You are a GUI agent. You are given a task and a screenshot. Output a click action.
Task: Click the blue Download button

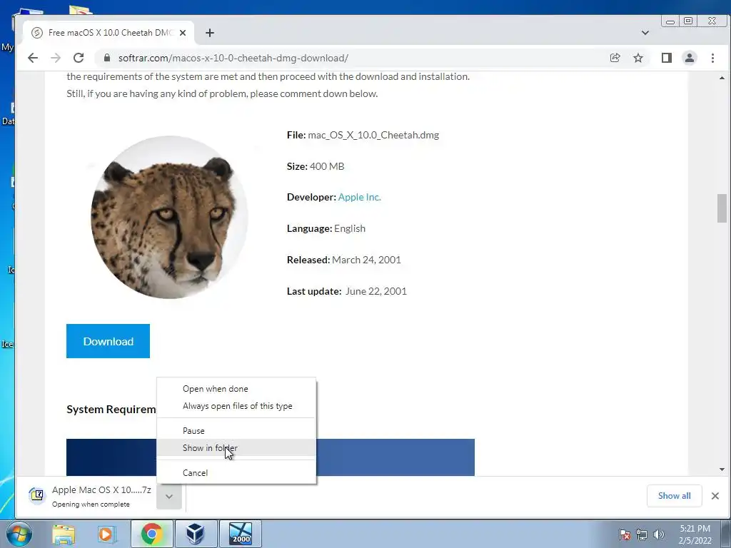109,341
